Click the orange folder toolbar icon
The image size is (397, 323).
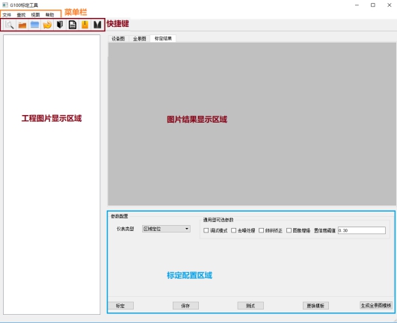coord(22,25)
